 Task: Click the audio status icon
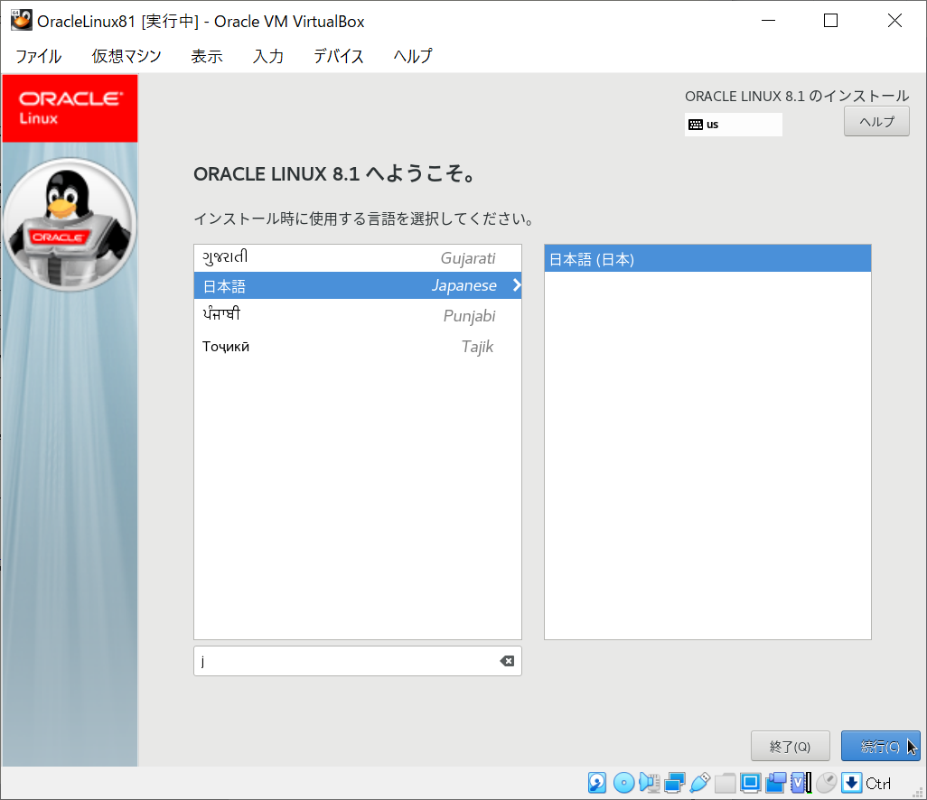(648, 783)
